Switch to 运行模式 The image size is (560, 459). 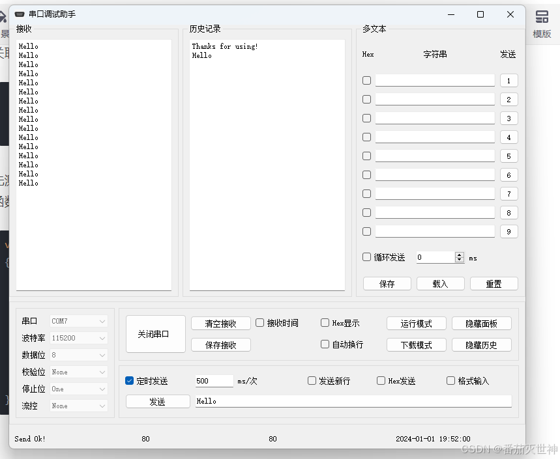pyautogui.click(x=416, y=324)
